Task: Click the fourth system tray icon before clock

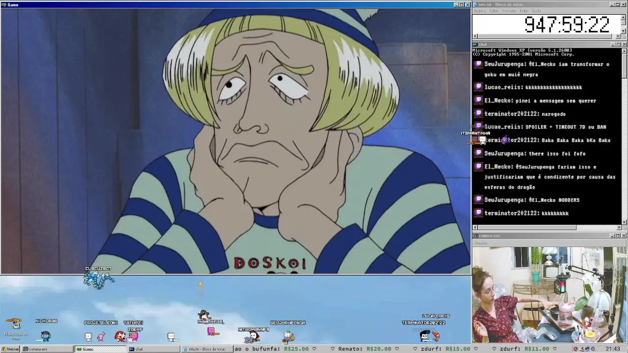Action: point(594,349)
